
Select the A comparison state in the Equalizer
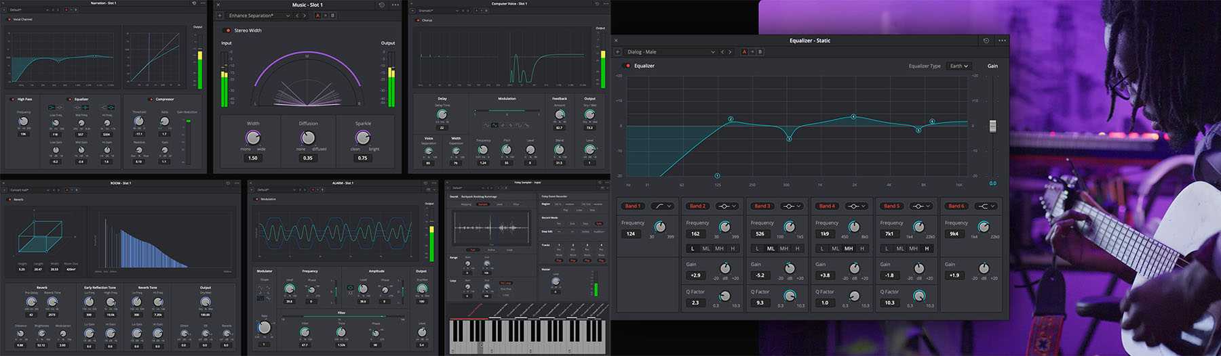point(745,52)
